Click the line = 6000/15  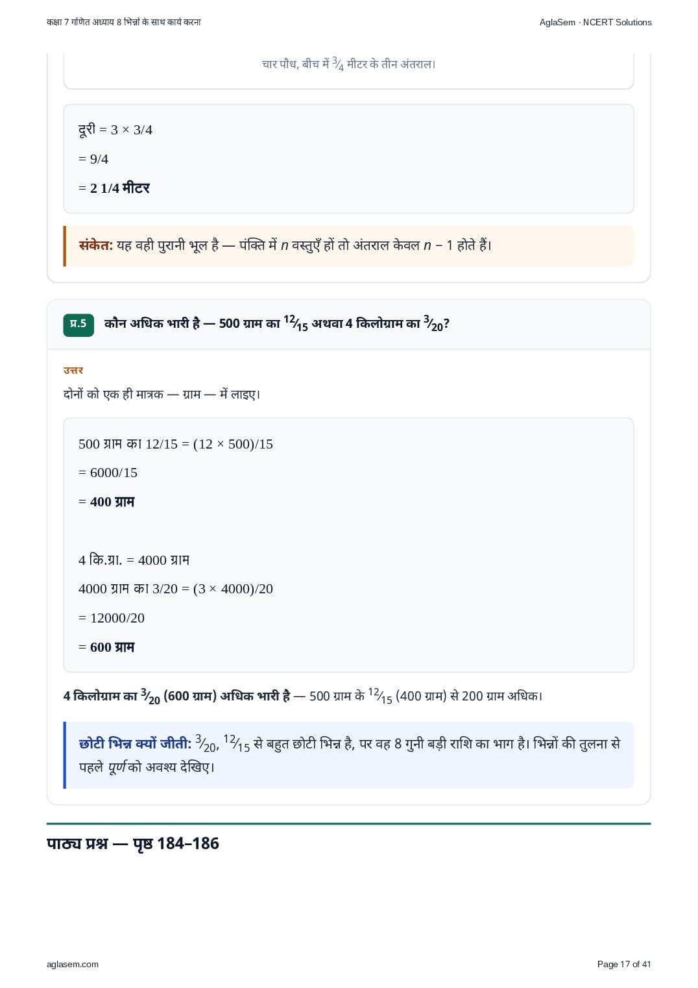(x=108, y=473)
